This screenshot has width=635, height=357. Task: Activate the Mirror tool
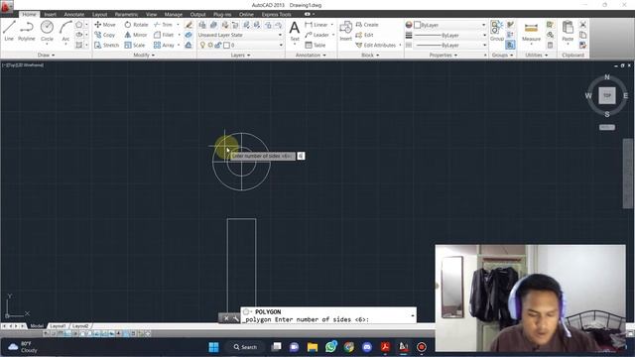[x=136, y=35]
